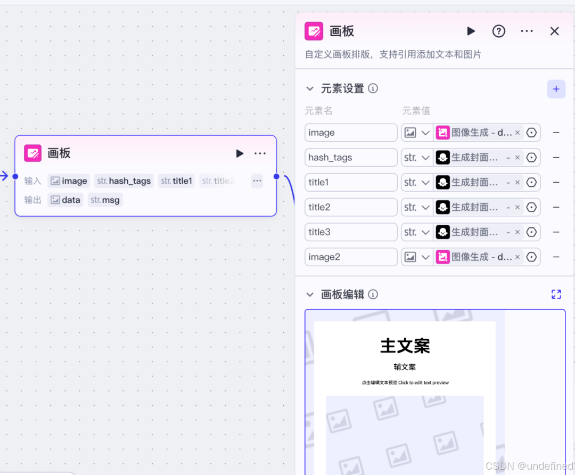The image size is (575, 475).
Task: Open type dropdown for title1 row
Action: (x=417, y=182)
